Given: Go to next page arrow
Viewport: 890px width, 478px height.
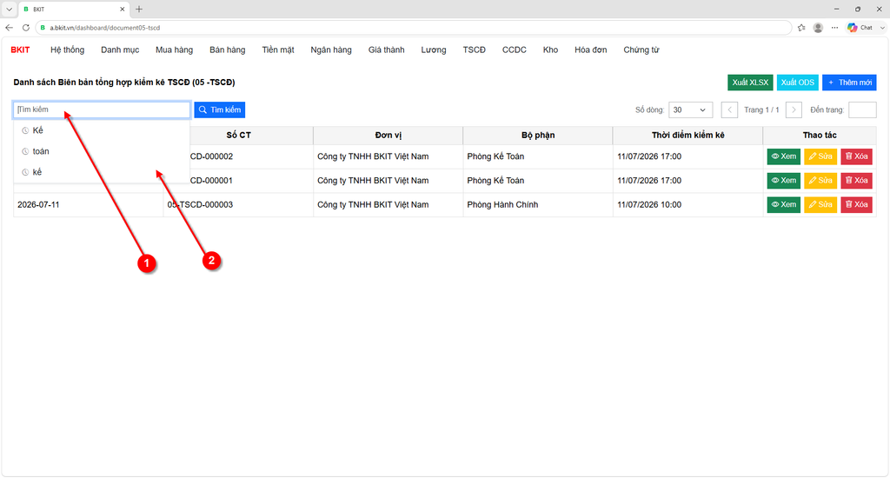Looking at the screenshot, I should [x=794, y=110].
